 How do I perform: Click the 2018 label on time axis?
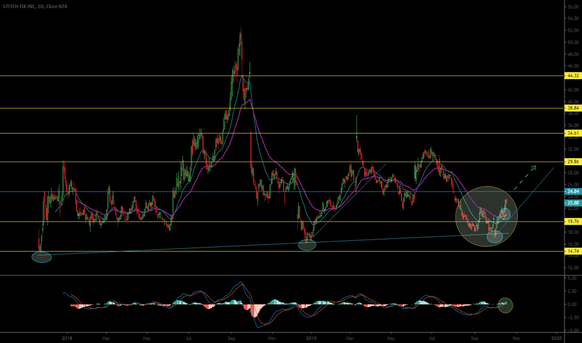67,338
